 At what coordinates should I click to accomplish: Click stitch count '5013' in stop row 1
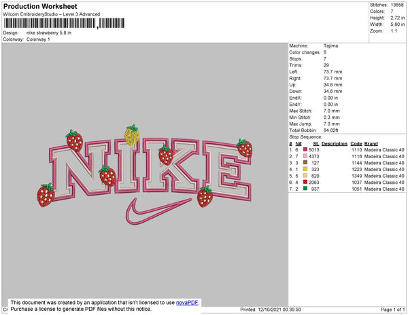[x=313, y=150]
